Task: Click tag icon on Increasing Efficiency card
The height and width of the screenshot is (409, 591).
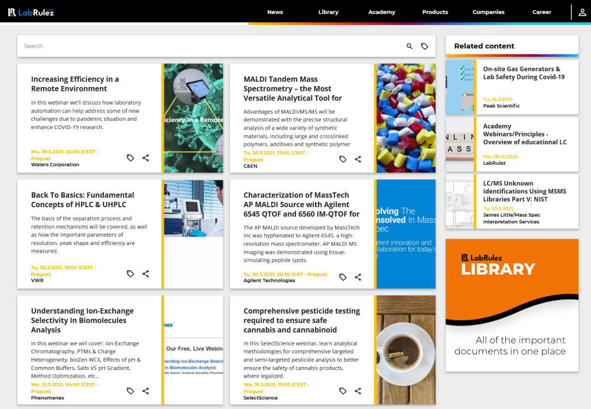Action: coord(131,158)
